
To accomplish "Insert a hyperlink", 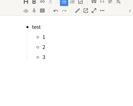I will click(42, 2).
